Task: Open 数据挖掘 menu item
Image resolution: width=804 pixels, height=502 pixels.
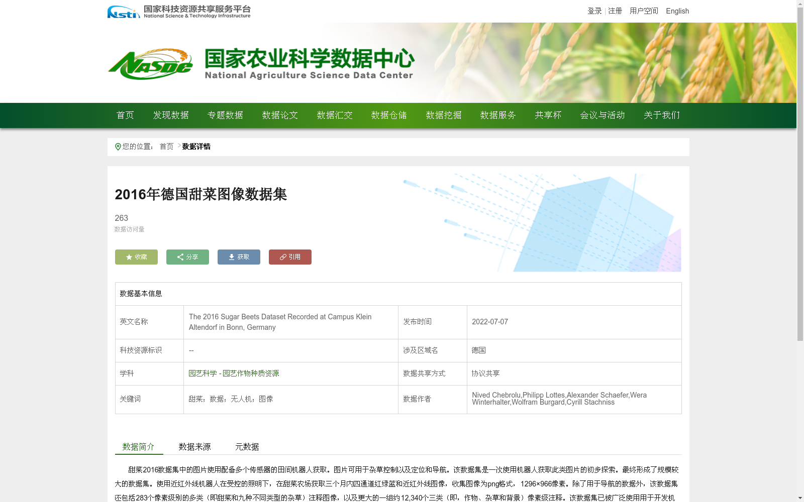Action: pos(444,115)
